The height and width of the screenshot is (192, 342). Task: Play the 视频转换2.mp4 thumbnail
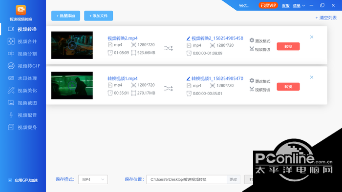pos(72,45)
